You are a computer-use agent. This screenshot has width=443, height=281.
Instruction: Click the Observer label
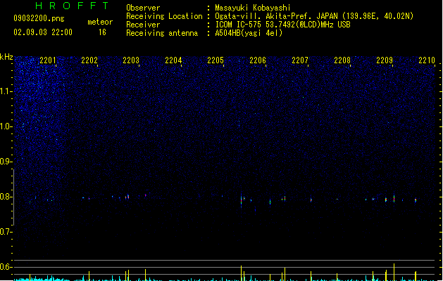[x=143, y=8]
